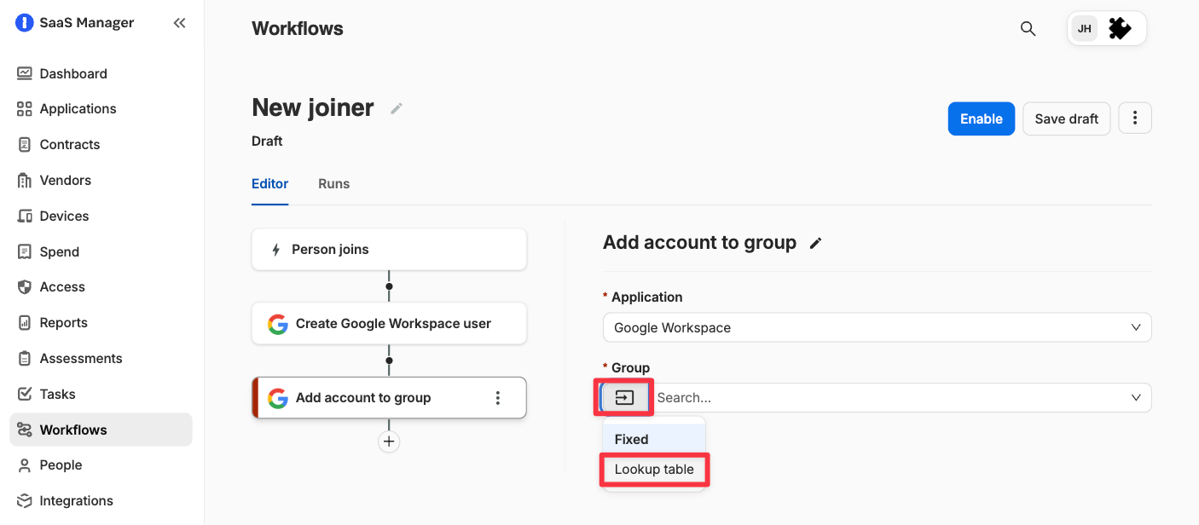
Task: Click the Group input mode toggle icon
Action: [x=624, y=397]
